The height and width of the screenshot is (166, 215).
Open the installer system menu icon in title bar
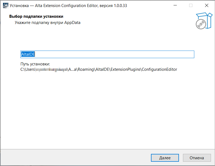(6, 5)
